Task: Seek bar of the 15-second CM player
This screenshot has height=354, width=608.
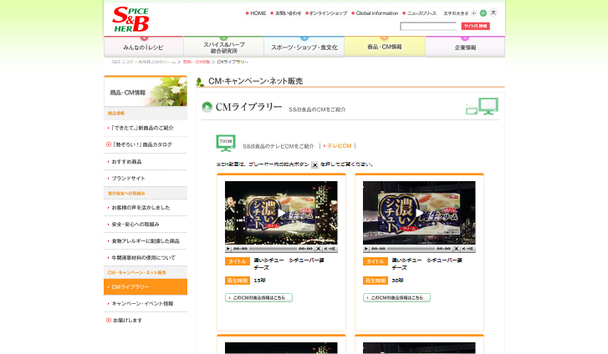Action: [273, 249]
